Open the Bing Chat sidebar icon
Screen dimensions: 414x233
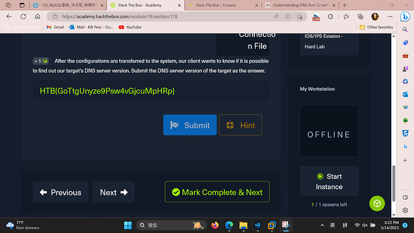point(405,17)
